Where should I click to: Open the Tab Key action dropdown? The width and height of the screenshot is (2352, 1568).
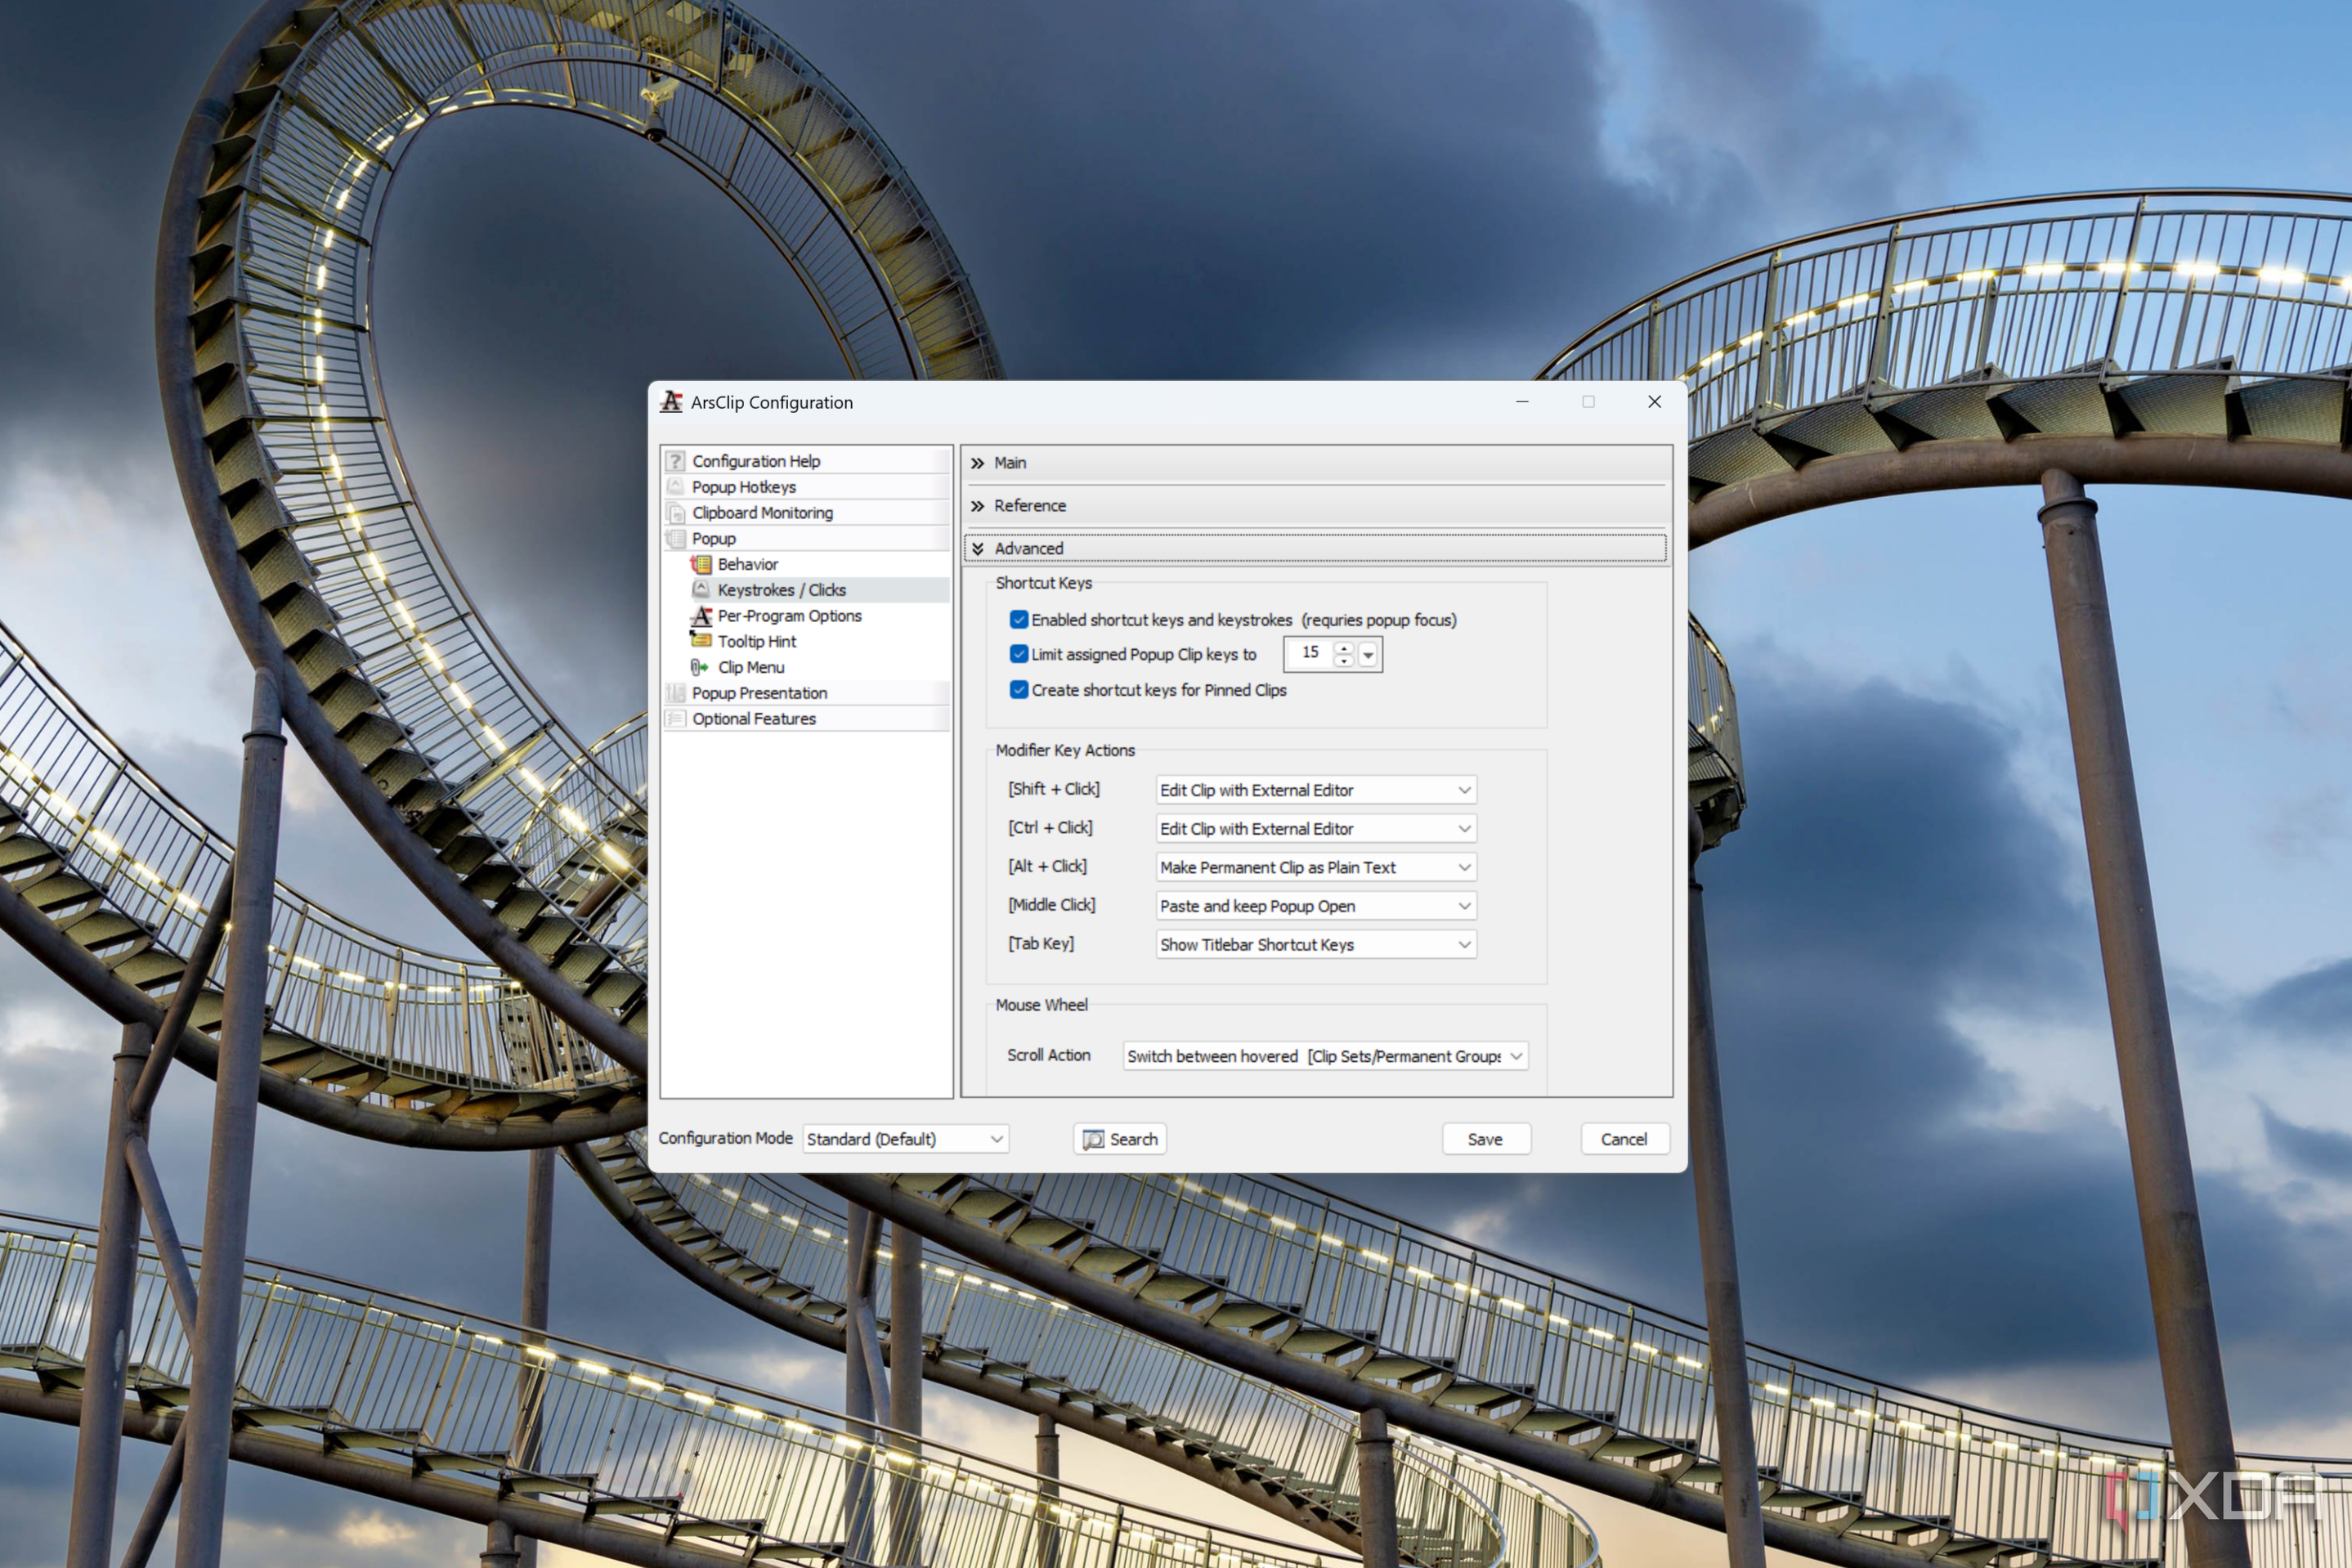click(1316, 945)
